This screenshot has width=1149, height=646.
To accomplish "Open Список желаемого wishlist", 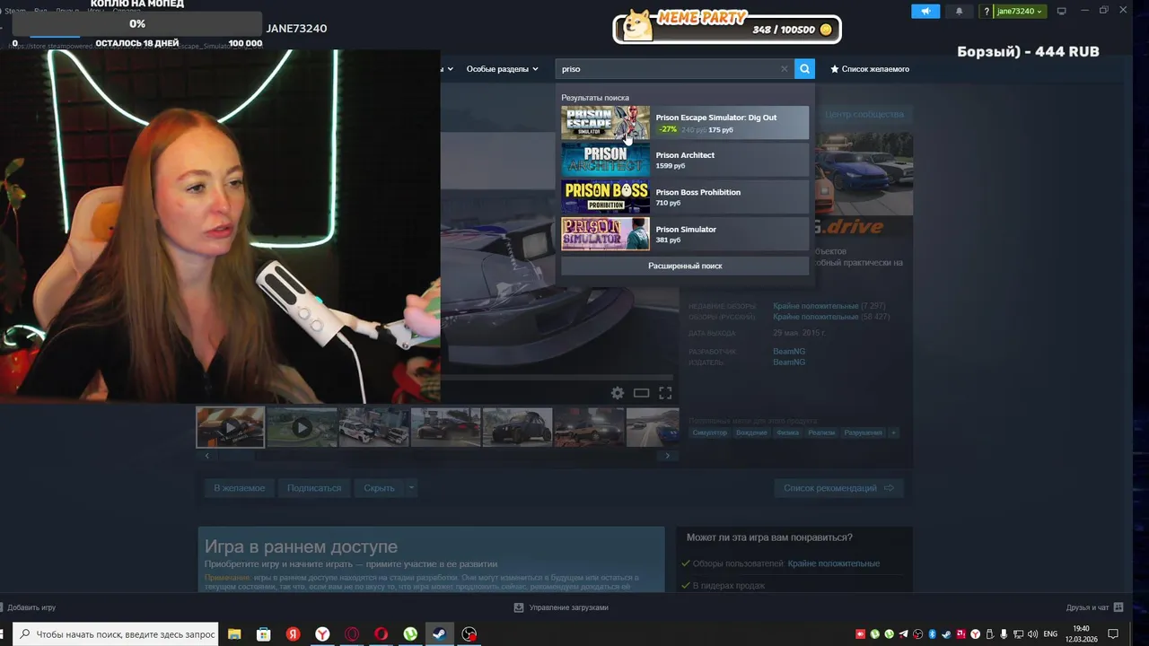I will click(x=870, y=69).
